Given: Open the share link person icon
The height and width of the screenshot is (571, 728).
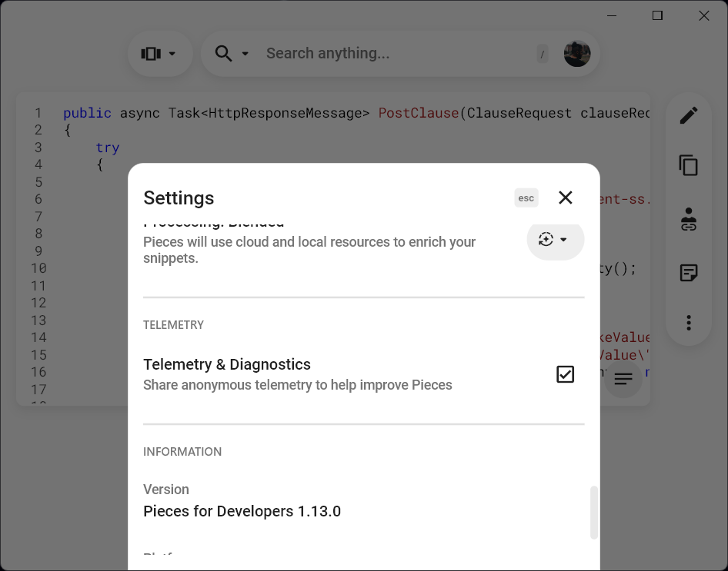Looking at the screenshot, I should click(689, 219).
